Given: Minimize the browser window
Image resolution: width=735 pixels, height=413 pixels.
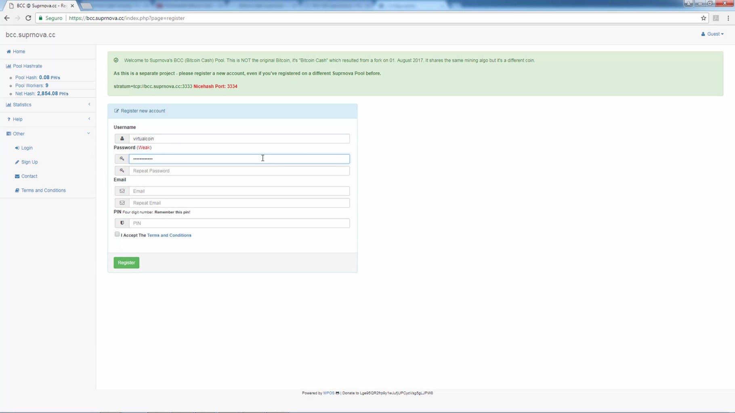Looking at the screenshot, I should [700, 3].
